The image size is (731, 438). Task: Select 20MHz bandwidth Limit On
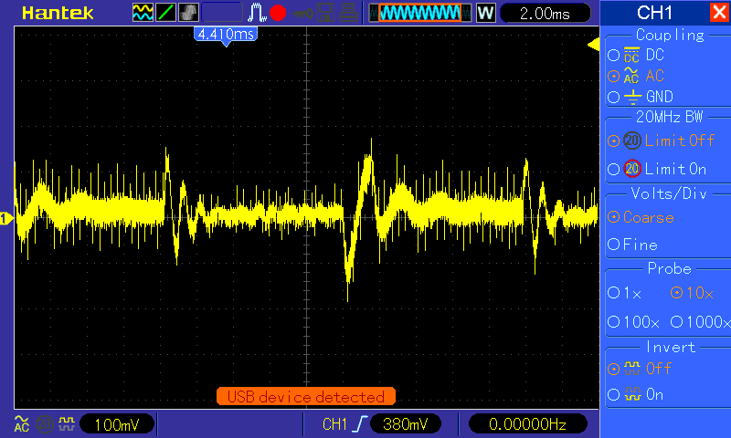coord(657,169)
